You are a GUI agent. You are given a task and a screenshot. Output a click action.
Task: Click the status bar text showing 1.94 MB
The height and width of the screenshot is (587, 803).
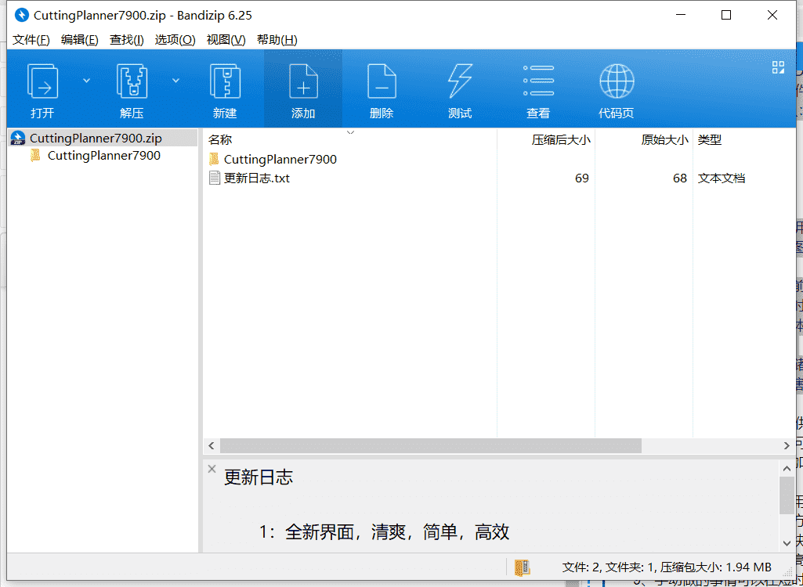[x=667, y=567]
